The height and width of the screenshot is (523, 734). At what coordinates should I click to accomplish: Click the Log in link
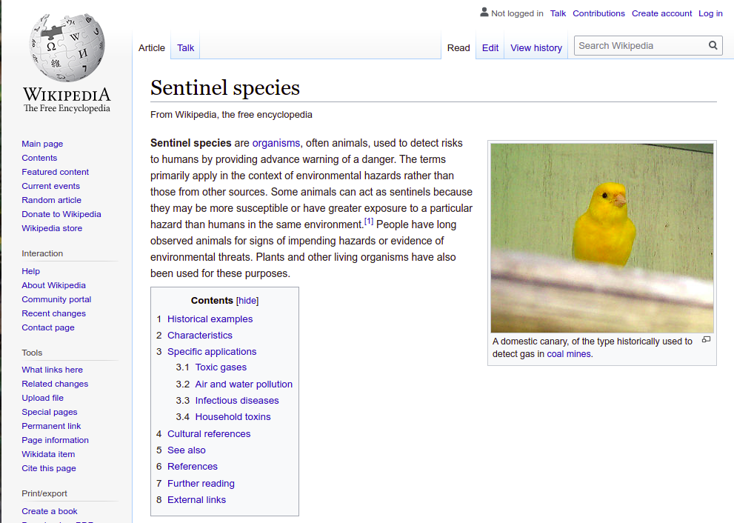710,13
